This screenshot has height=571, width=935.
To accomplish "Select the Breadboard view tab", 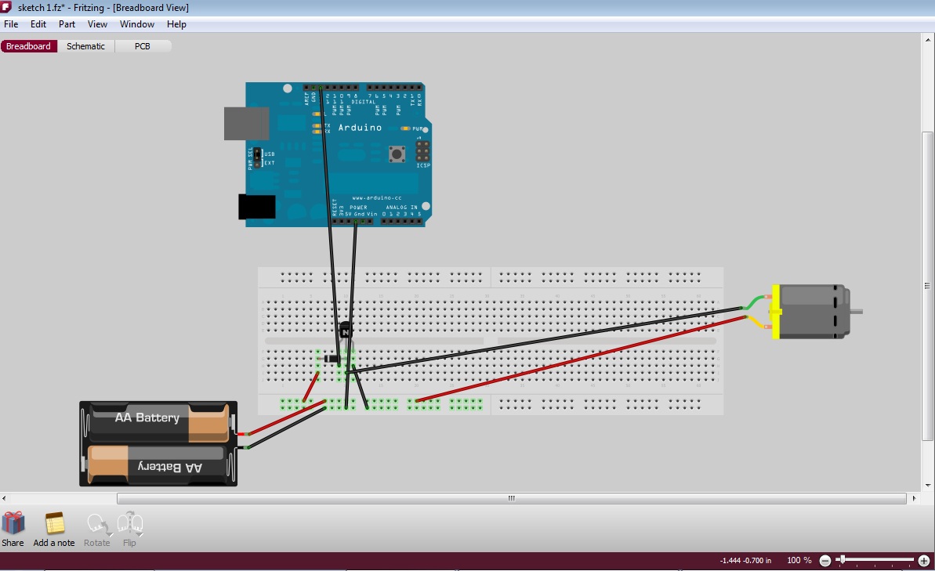I will click(29, 46).
